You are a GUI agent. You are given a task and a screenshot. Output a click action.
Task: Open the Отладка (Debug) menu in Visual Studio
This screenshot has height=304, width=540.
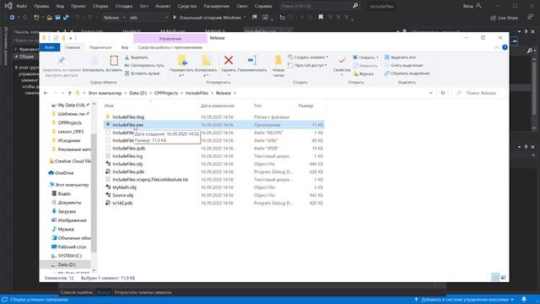coord(124,6)
